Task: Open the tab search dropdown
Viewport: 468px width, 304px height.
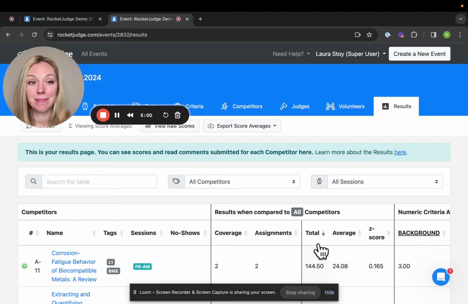Action: (x=461, y=19)
